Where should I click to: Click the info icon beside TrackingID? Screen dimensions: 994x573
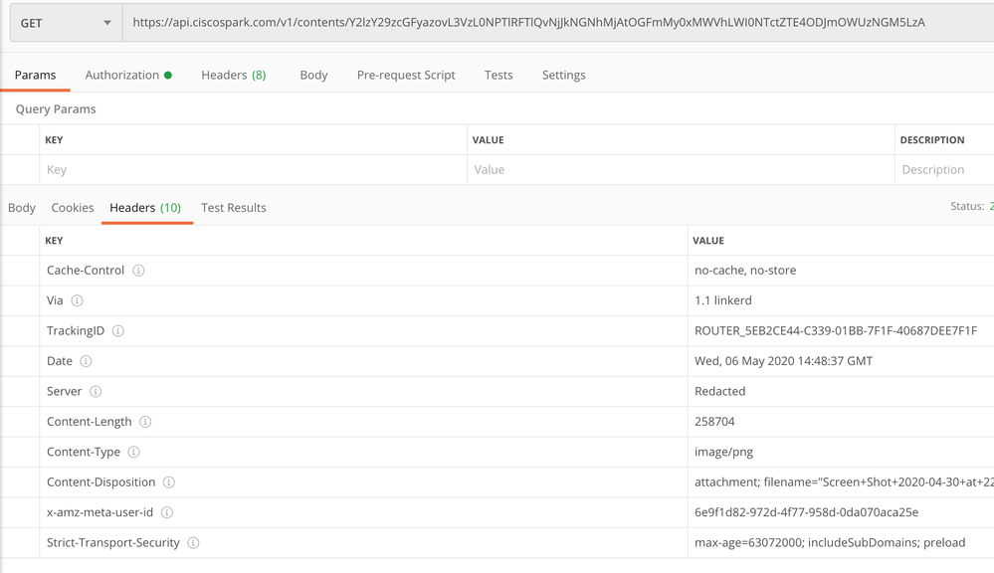pyautogui.click(x=118, y=331)
